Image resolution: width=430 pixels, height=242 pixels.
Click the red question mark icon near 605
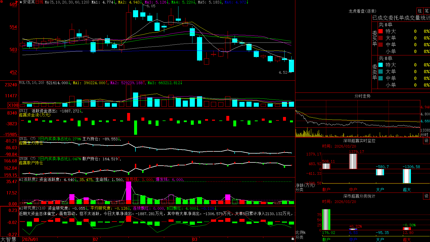(17, 2)
